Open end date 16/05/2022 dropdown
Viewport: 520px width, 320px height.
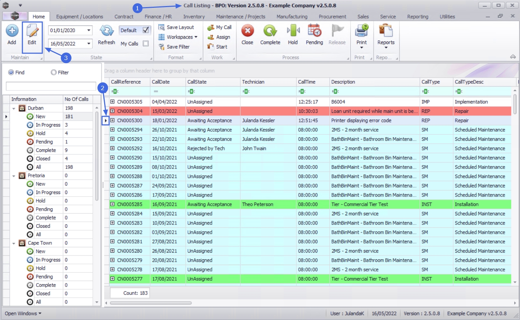[89, 44]
